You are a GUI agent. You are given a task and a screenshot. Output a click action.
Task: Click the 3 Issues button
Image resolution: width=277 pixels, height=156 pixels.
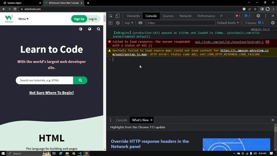tap(254, 23)
